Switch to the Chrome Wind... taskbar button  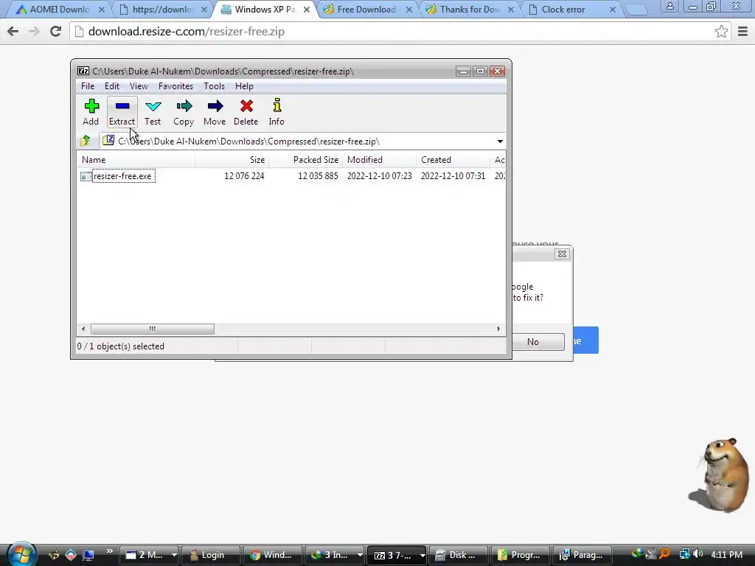tap(272, 555)
